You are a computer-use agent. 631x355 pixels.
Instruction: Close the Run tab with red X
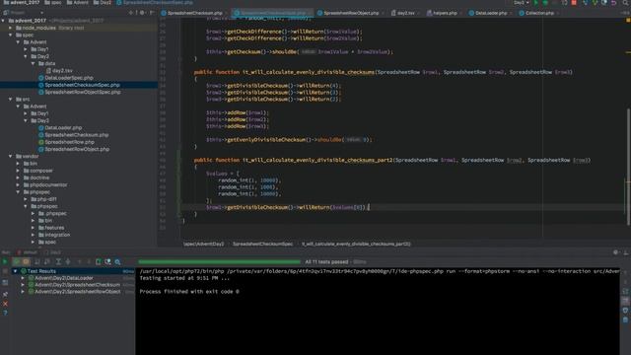coord(5,304)
